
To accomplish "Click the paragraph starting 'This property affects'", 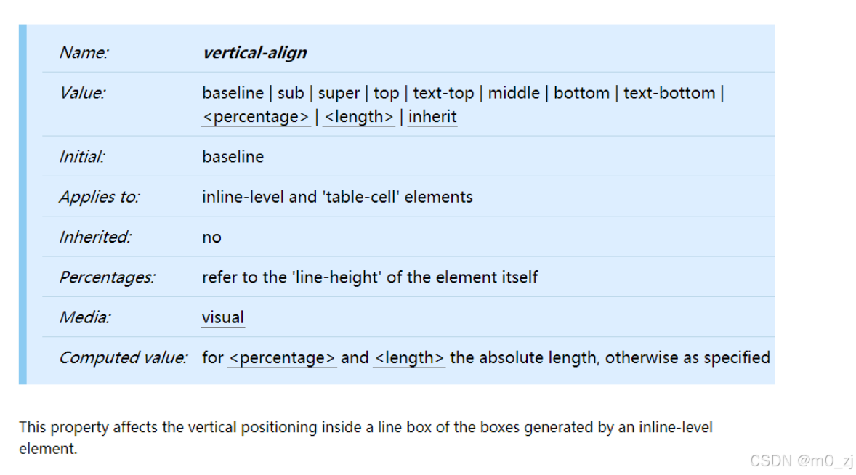I will 366,437.
